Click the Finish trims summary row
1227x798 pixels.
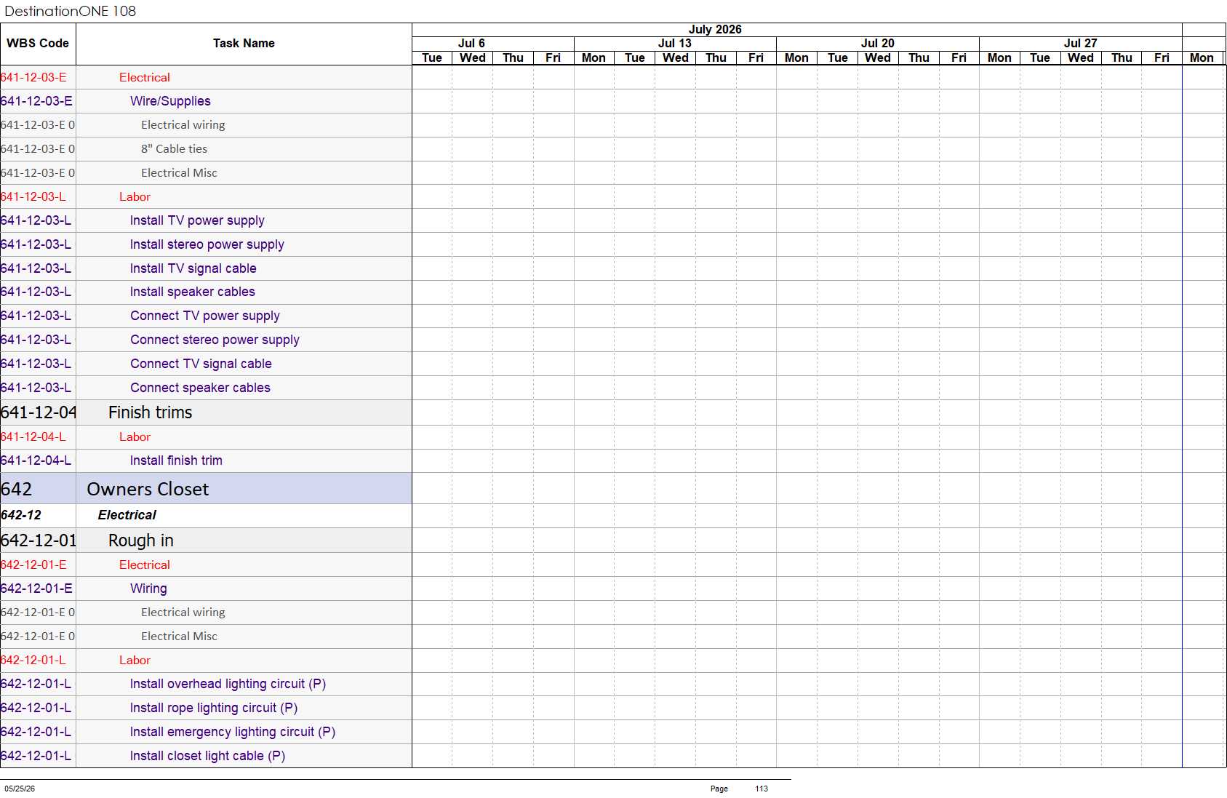coord(206,412)
